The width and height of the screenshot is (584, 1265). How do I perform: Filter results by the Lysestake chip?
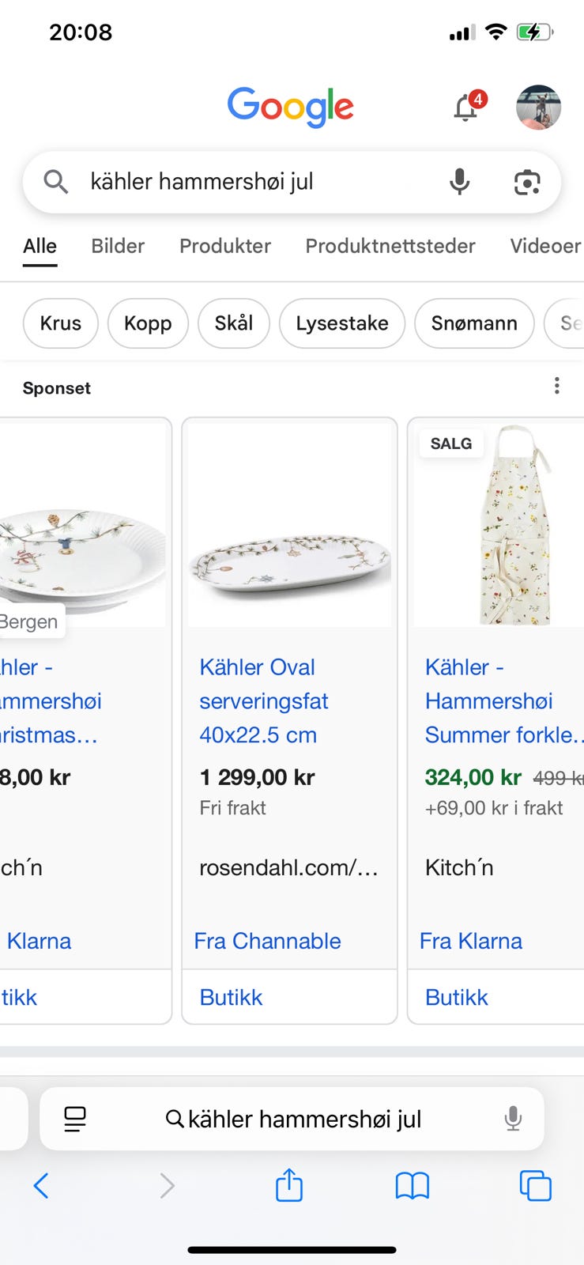point(342,323)
